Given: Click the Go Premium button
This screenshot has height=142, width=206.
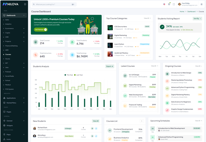Looking at the screenshot, I should (x=41, y=30).
